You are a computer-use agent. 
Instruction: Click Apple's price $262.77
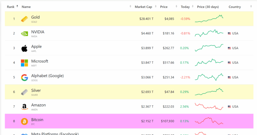pyautogui.click(x=168, y=48)
